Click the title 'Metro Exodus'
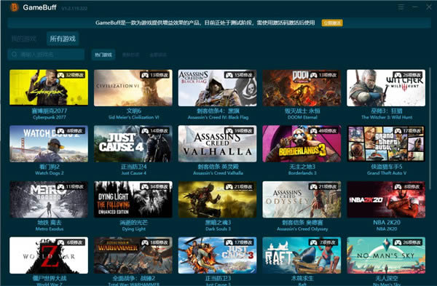Viewport: 437px width, 286px height. [x=50, y=229]
